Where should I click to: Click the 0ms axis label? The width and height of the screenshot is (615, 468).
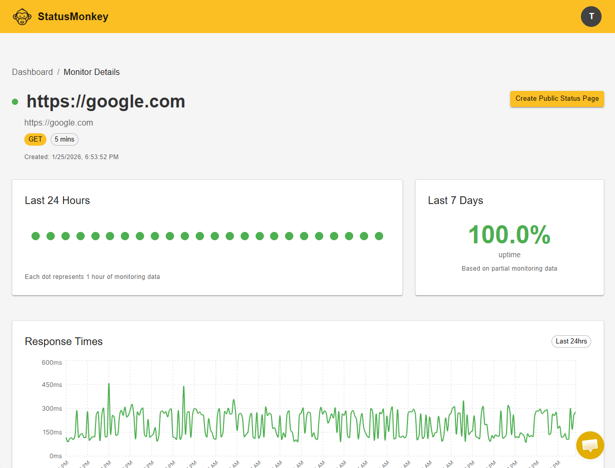pyautogui.click(x=56, y=456)
